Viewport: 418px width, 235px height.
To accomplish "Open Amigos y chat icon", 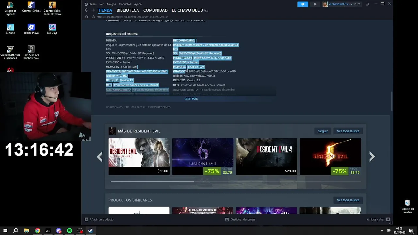I will click(388, 219).
